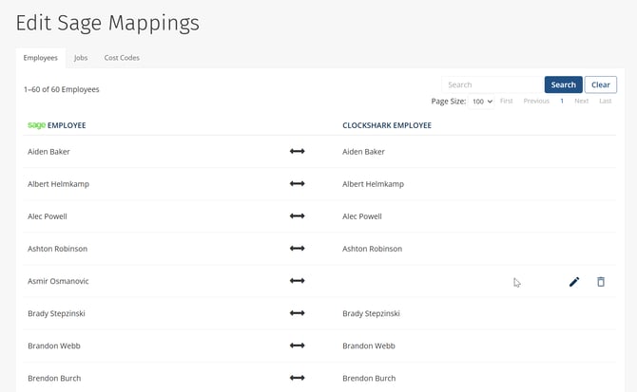Click the mapping arrow icon for Albert Helmkamp
Viewport: 637px width, 392px height.
click(x=297, y=184)
